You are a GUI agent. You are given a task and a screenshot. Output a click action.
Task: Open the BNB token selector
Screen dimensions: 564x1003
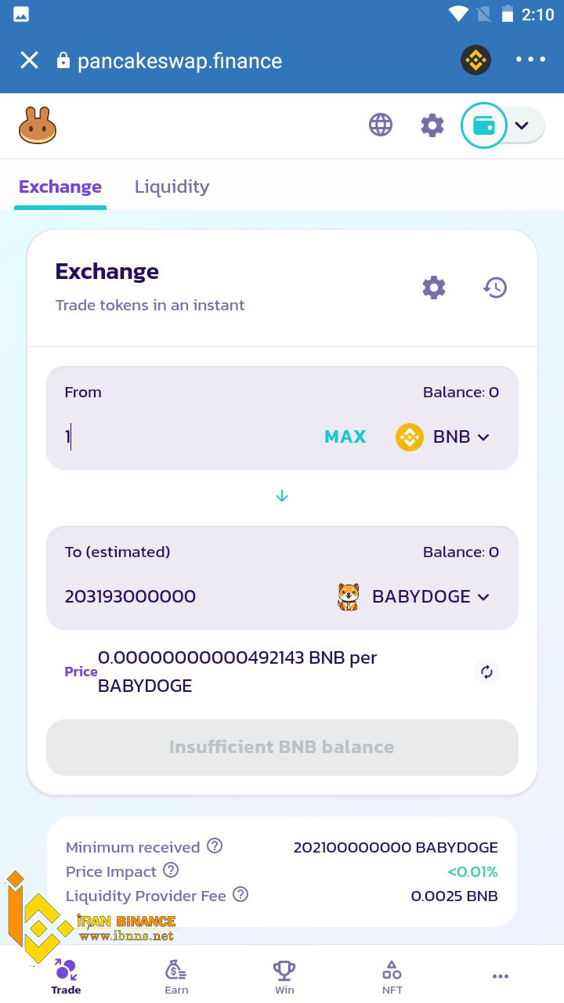pos(443,437)
